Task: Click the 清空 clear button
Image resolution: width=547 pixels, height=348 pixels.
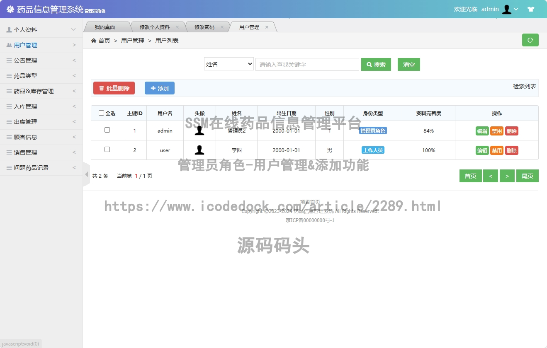Action: (409, 64)
